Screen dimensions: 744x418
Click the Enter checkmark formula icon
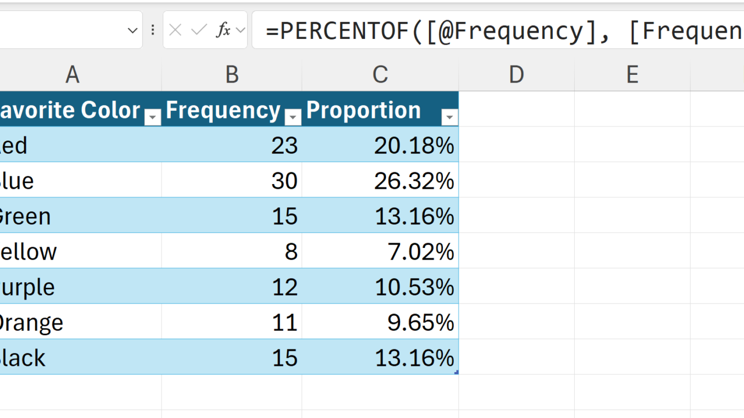point(199,30)
